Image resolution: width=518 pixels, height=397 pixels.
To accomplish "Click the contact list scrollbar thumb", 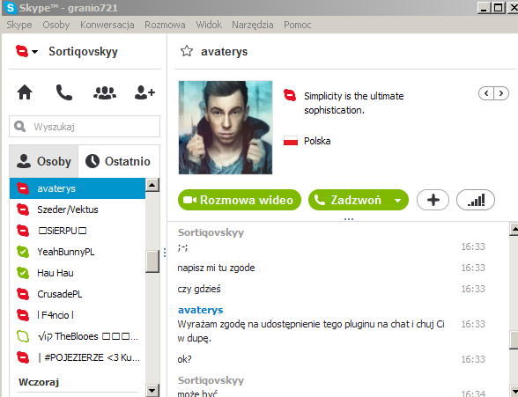I will pos(152,261).
